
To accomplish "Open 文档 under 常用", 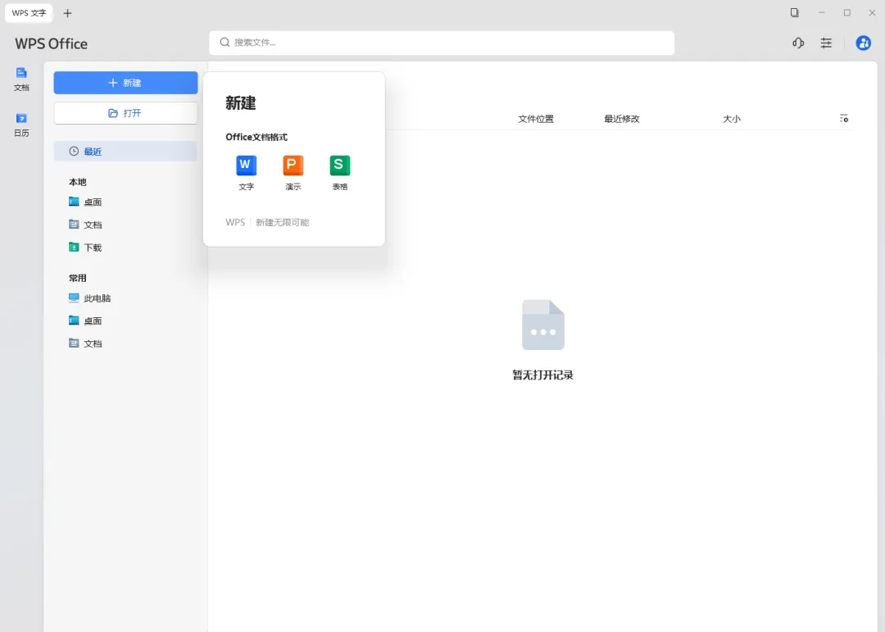I will pos(85,343).
